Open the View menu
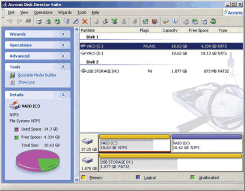Viewport: 245px width, 191px height. [x=24, y=12]
